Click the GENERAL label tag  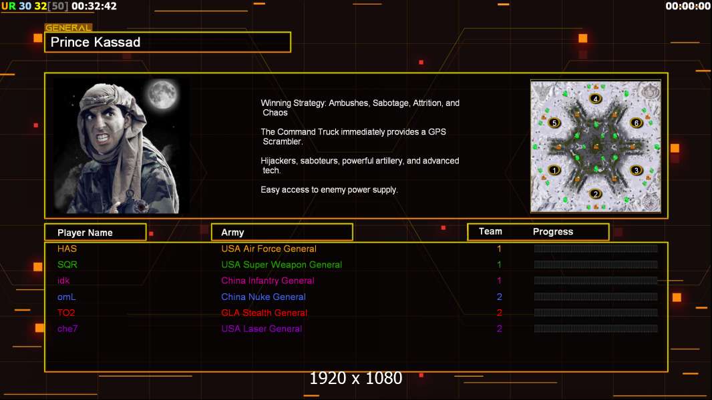[x=68, y=27]
